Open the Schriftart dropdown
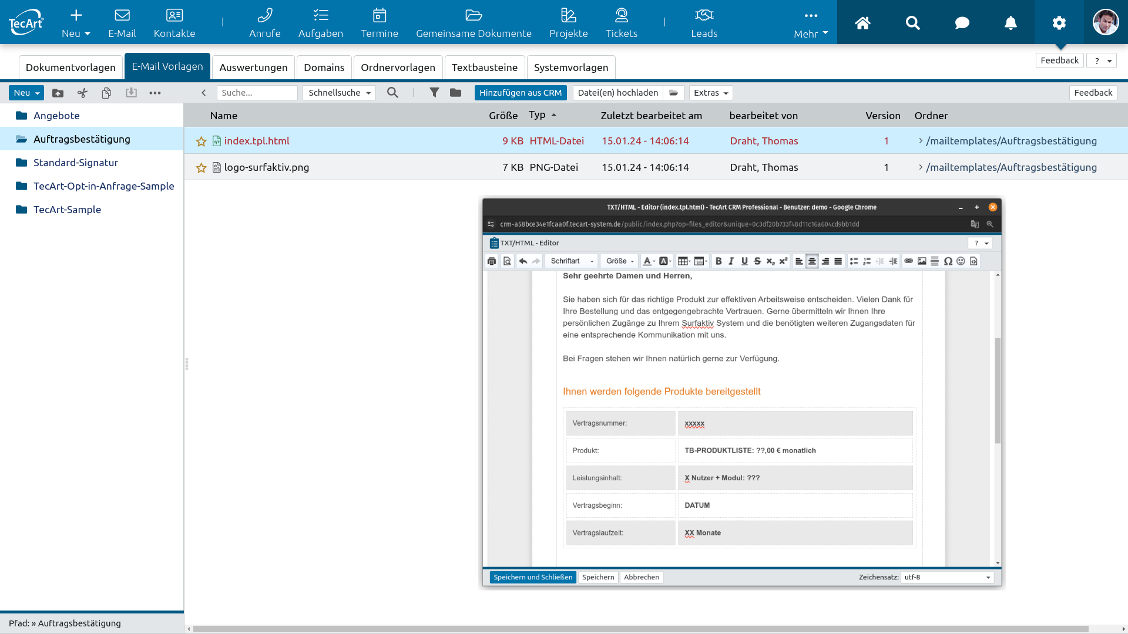This screenshot has height=634, width=1128. 570,261
